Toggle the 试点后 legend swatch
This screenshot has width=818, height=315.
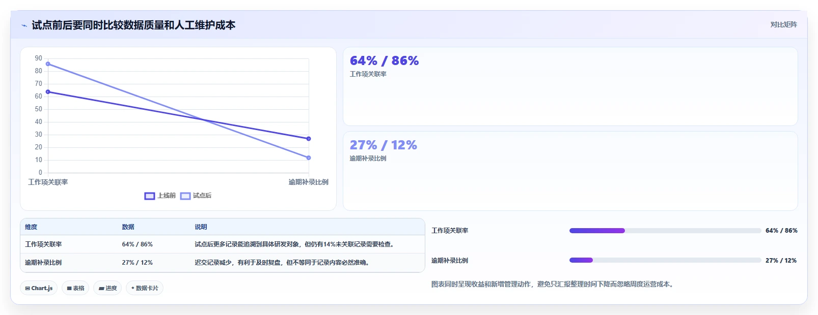click(185, 196)
